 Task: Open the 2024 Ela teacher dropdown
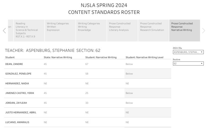(188, 52)
